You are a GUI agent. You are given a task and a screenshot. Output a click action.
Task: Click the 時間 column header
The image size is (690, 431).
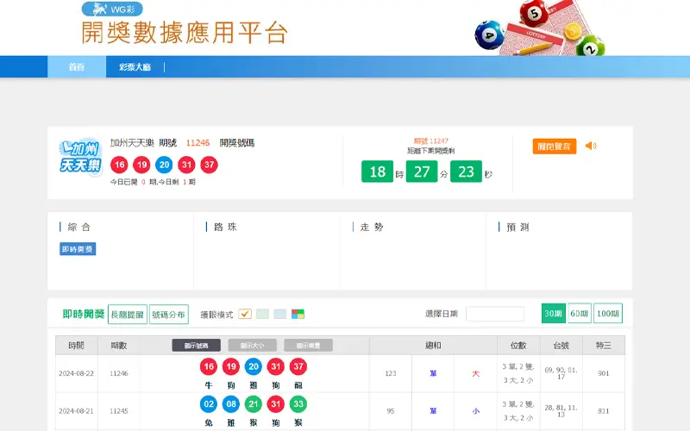click(x=76, y=346)
